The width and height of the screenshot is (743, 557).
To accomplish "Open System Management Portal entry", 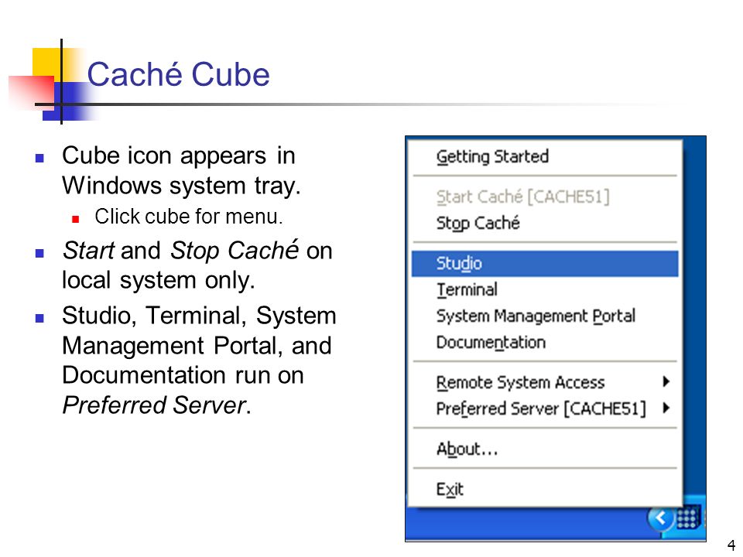I will (x=544, y=316).
